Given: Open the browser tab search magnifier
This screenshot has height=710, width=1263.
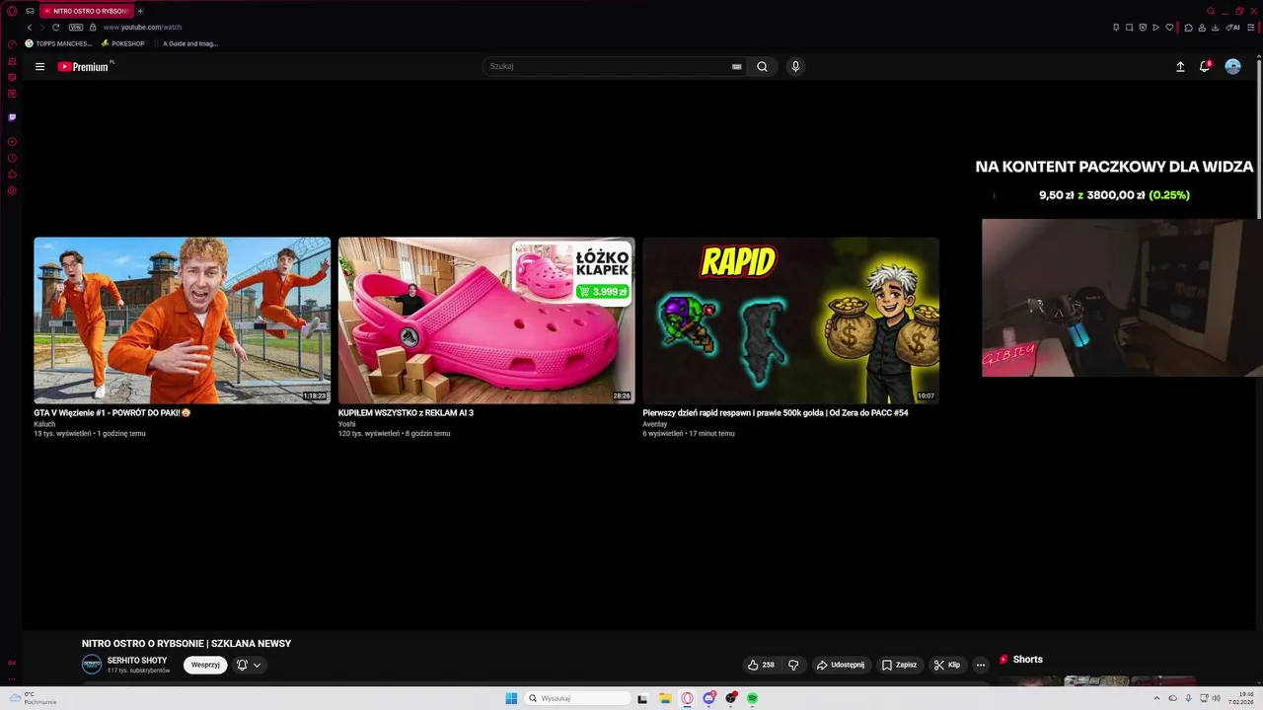Looking at the screenshot, I should pos(1211,11).
